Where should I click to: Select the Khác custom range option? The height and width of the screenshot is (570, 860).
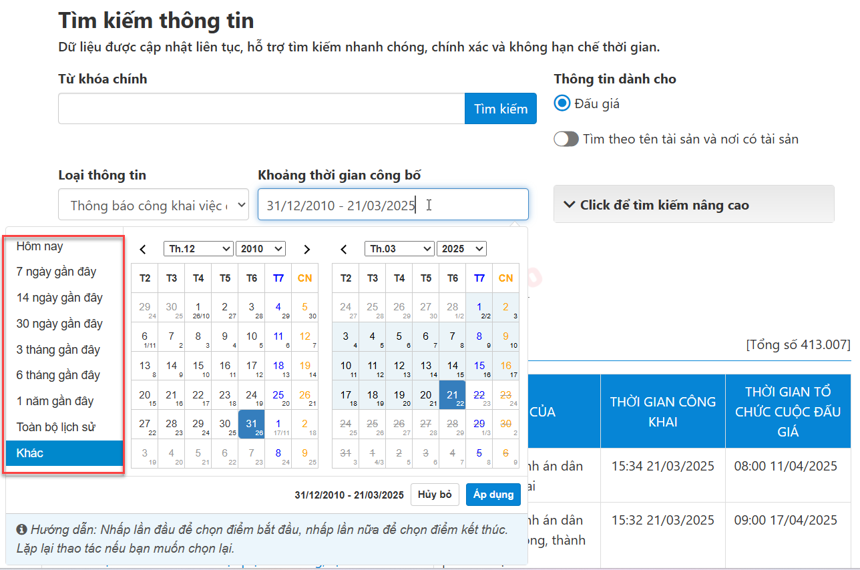[64, 453]
